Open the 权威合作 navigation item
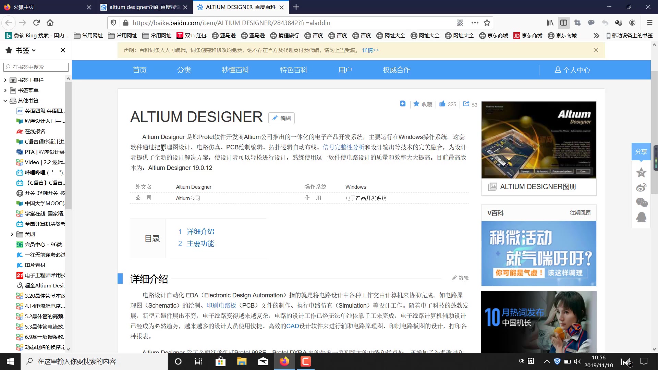Screen dimensions: 658x370 click(397, 70)
